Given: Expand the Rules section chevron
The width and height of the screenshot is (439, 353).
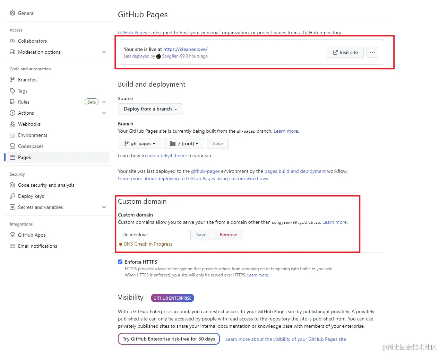Looking at the screenshot, I should 104,102.
